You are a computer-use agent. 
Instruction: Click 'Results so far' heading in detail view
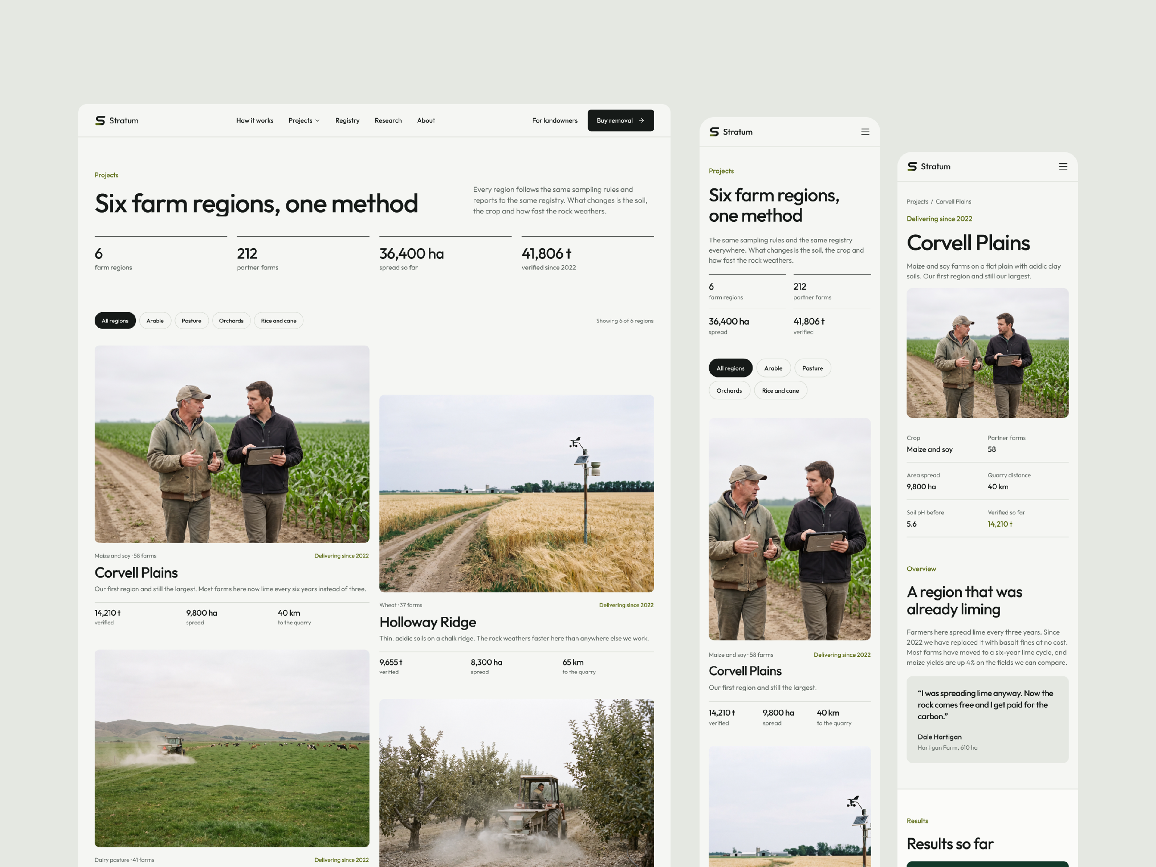[x=949, y=844]
